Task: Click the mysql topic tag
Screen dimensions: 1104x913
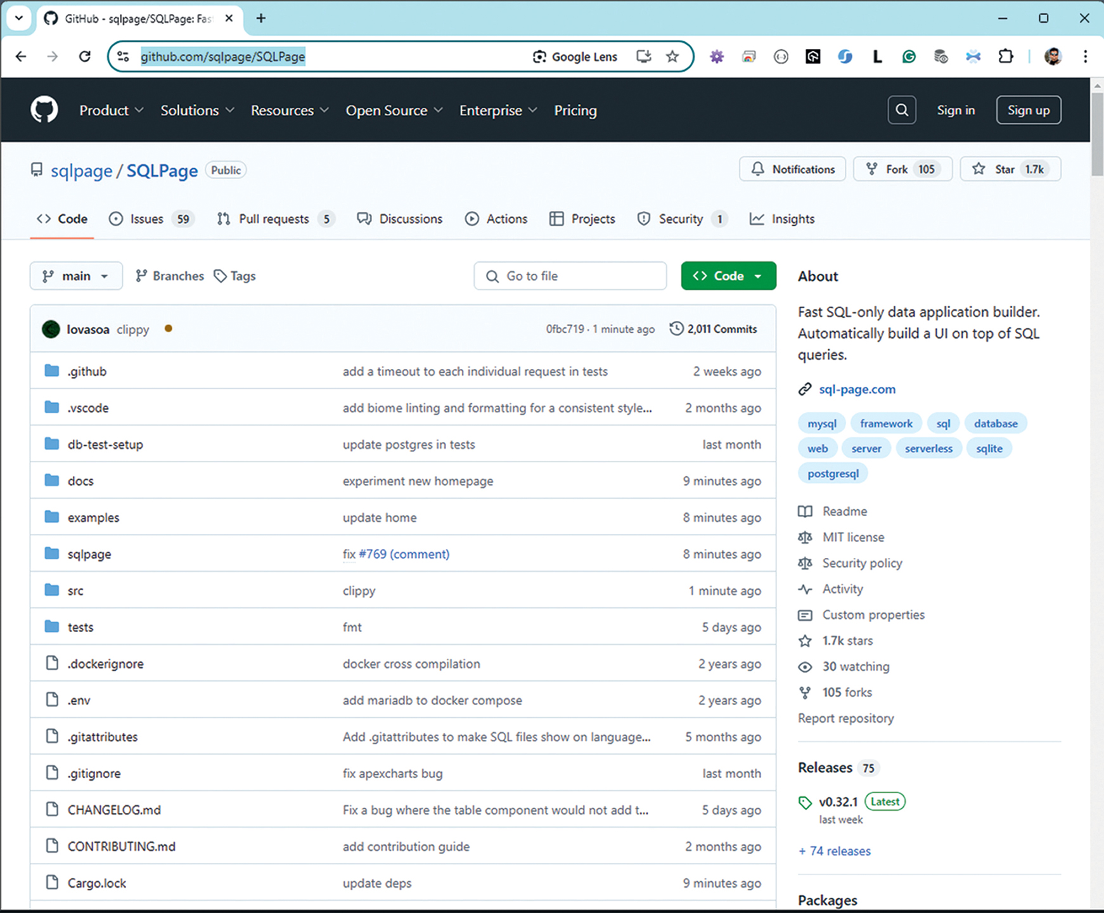Action: click(821, 424)
